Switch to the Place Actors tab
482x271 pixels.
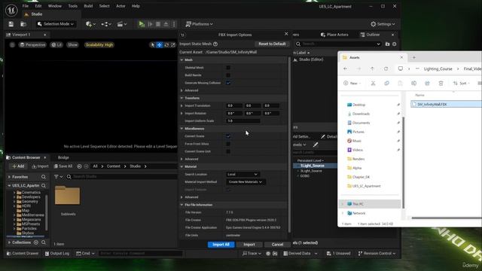[x=334, y=35]
